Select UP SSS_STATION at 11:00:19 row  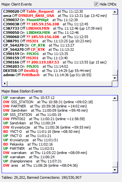pyautogui.click(x=32, y=115)
